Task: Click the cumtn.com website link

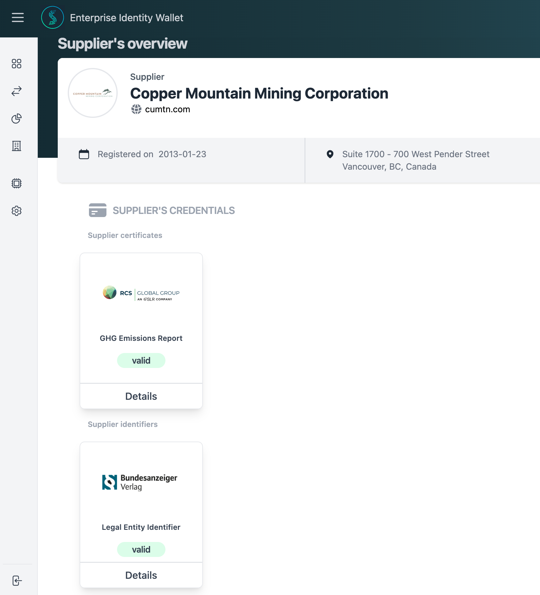Action: (168, 109)
